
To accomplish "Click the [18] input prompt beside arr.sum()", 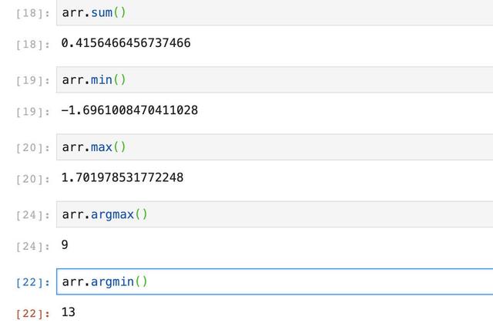I will (32, 13).
